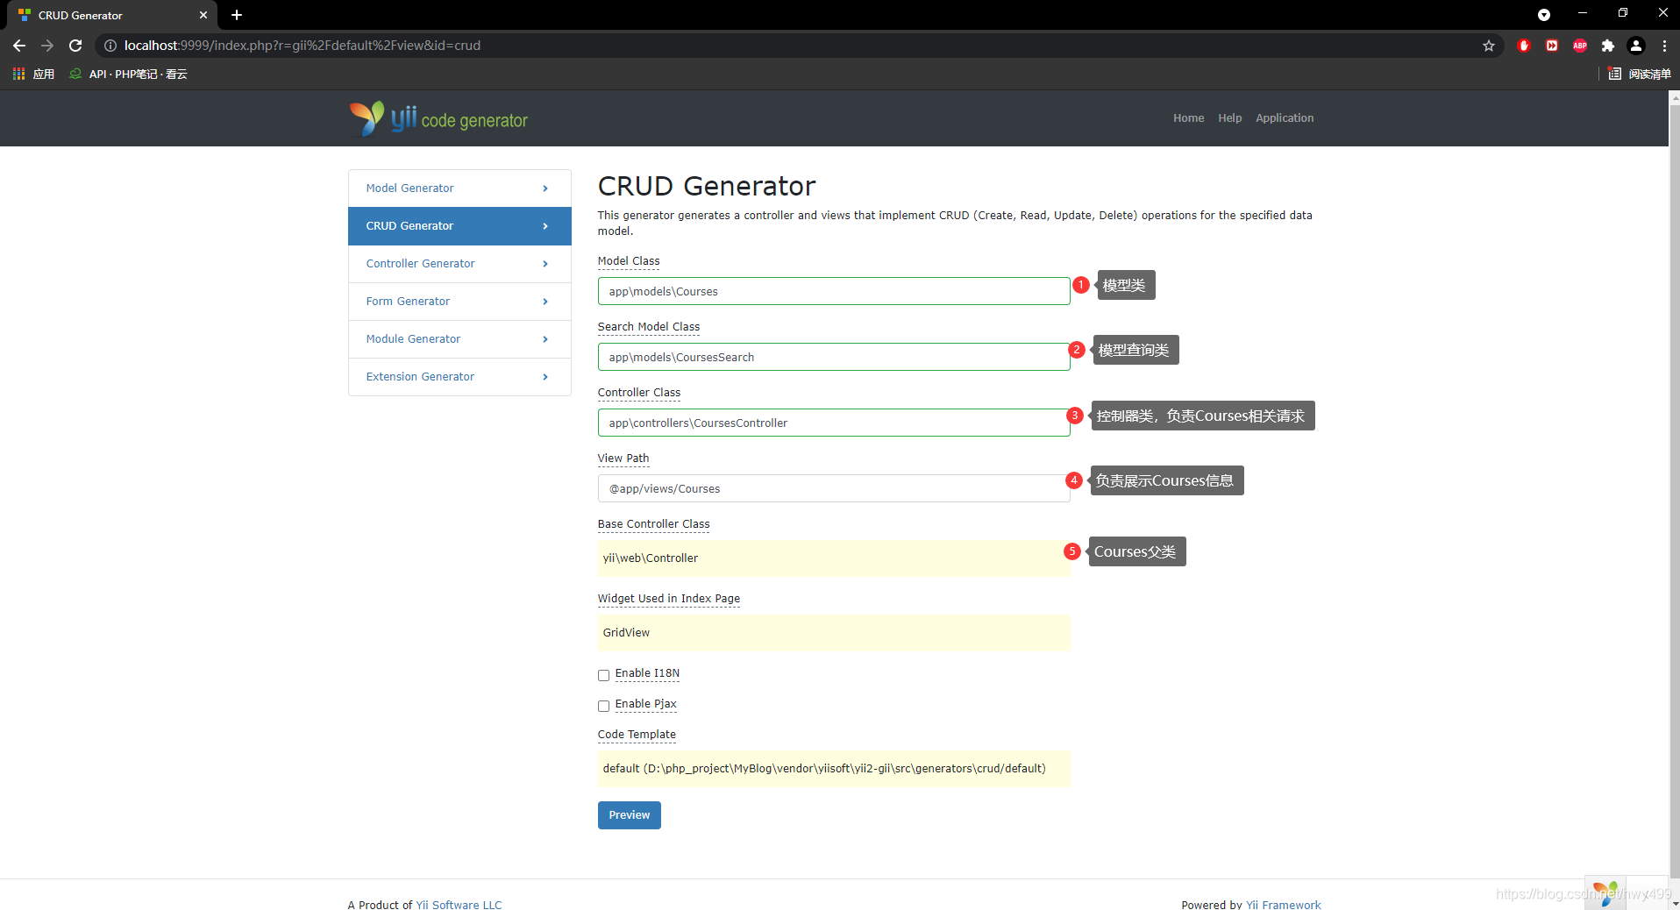This screenshot has width=1680, height=910.
Task: Open Widget Used in Index Page dropdown
Action: [x=834, y=633]
